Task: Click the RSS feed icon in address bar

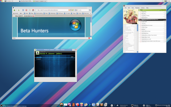Action: 69,10
